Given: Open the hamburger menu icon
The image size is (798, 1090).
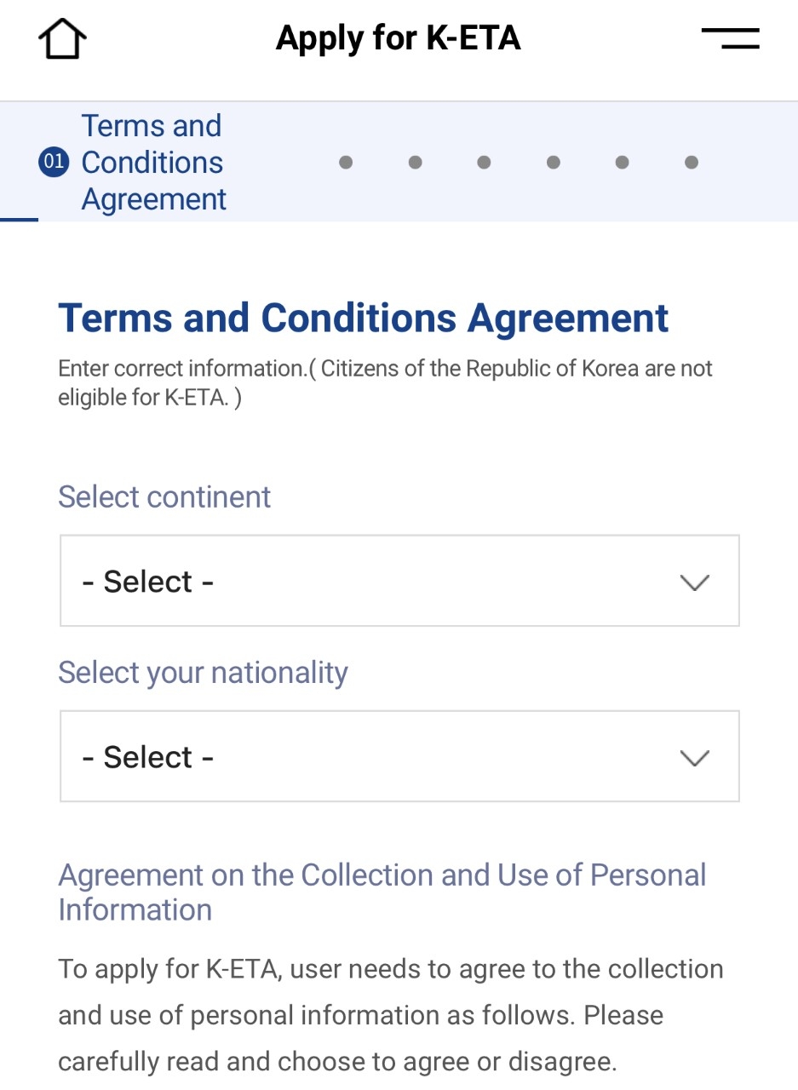Looking at the screenshot, I should coord(730,38).
